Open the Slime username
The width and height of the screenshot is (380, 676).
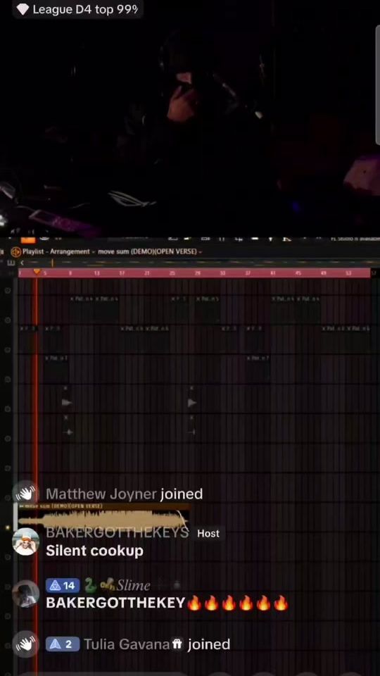coord(134,585)
